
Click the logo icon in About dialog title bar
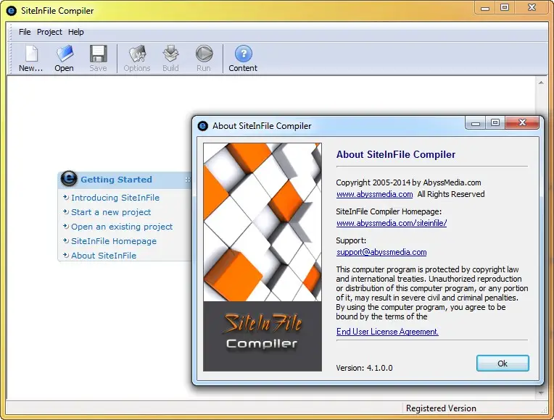click(x=203, y=126)
